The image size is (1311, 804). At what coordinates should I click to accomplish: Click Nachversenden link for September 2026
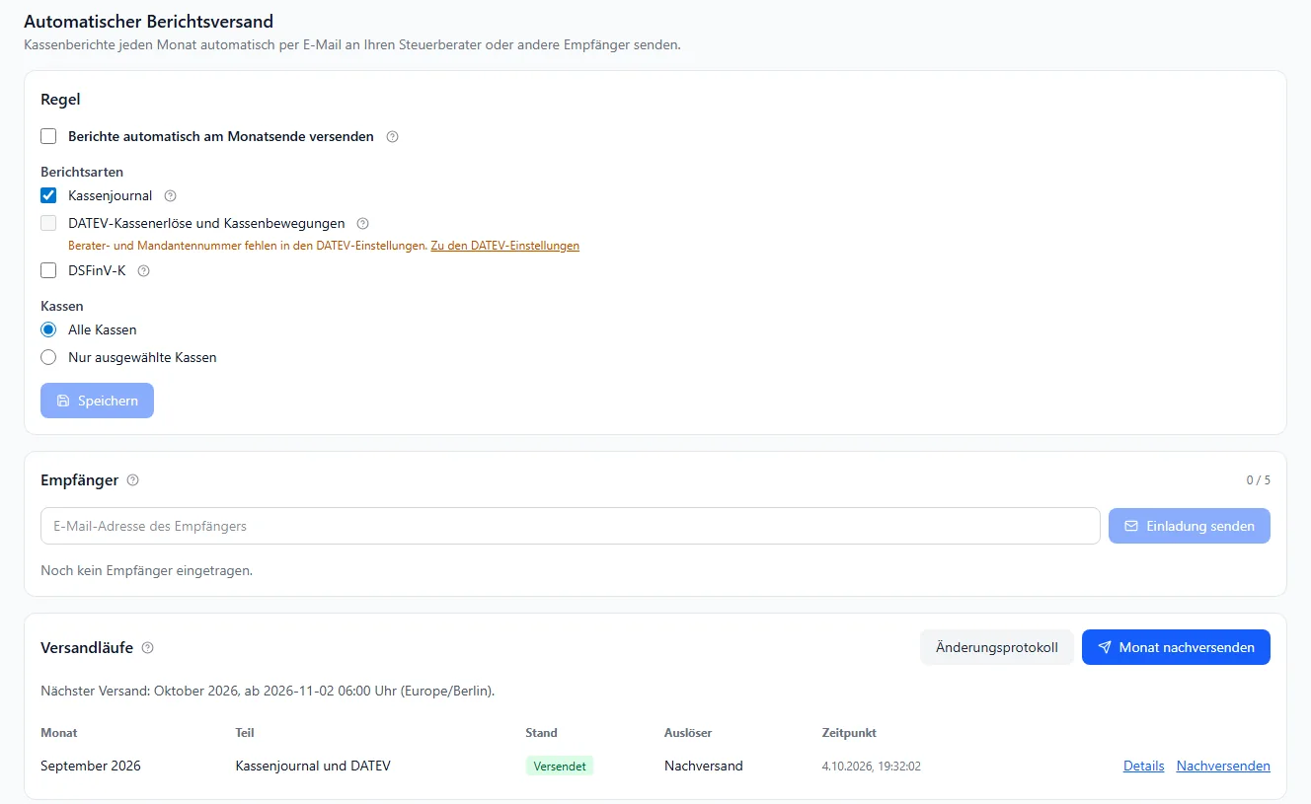point(1223,767)
